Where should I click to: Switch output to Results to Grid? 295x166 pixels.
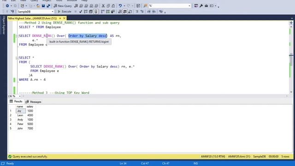pos(125,12)
